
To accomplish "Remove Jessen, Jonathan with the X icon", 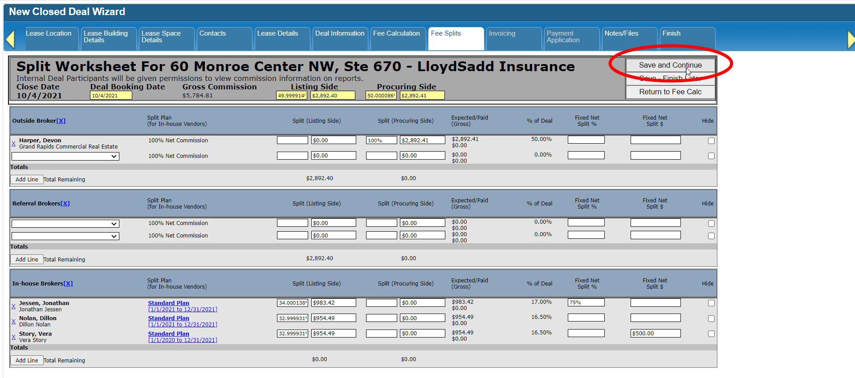I will [x=13, y=306].
